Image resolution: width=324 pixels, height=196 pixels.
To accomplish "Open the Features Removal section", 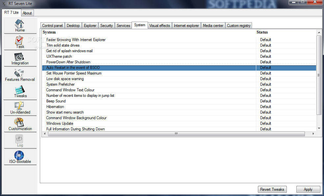I will coord(20,75).
